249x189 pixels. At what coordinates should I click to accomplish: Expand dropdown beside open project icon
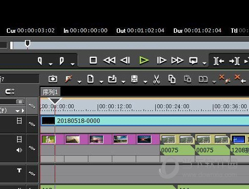(124, 82)
